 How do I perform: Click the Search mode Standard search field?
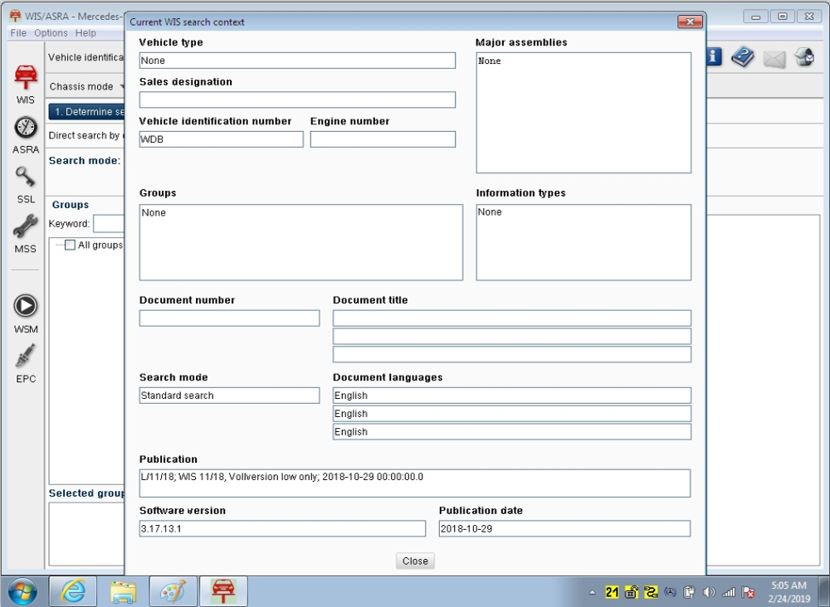229,396
